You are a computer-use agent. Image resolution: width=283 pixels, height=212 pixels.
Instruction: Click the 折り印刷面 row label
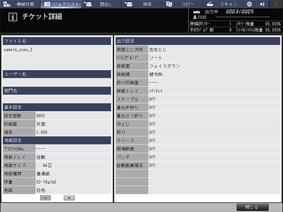132,83
